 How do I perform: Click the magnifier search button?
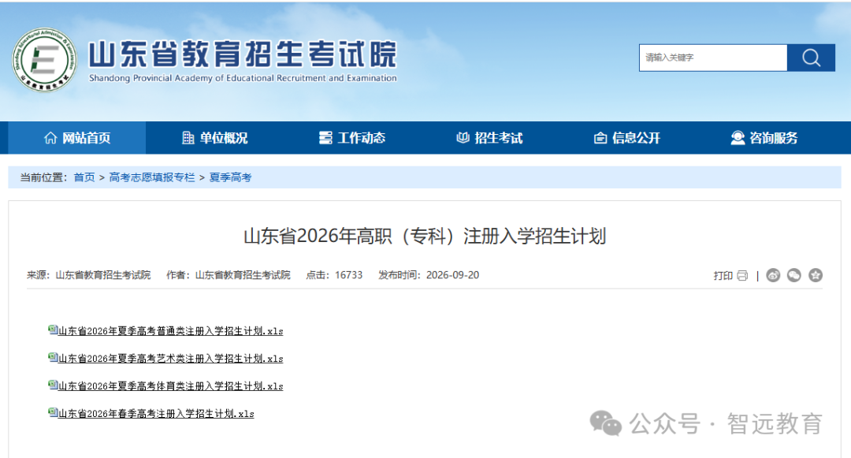pyautogui.click(x=811, y=58)
